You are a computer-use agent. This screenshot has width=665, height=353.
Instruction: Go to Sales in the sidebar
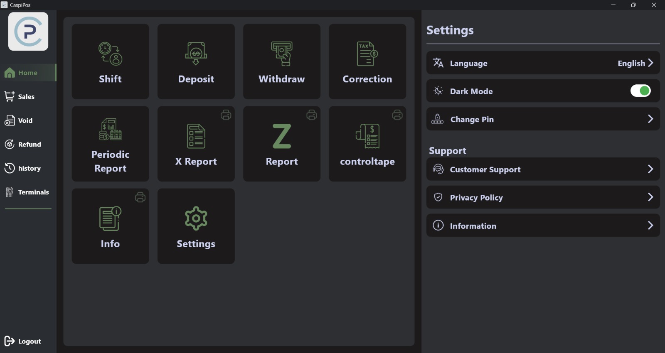[26, 97]
